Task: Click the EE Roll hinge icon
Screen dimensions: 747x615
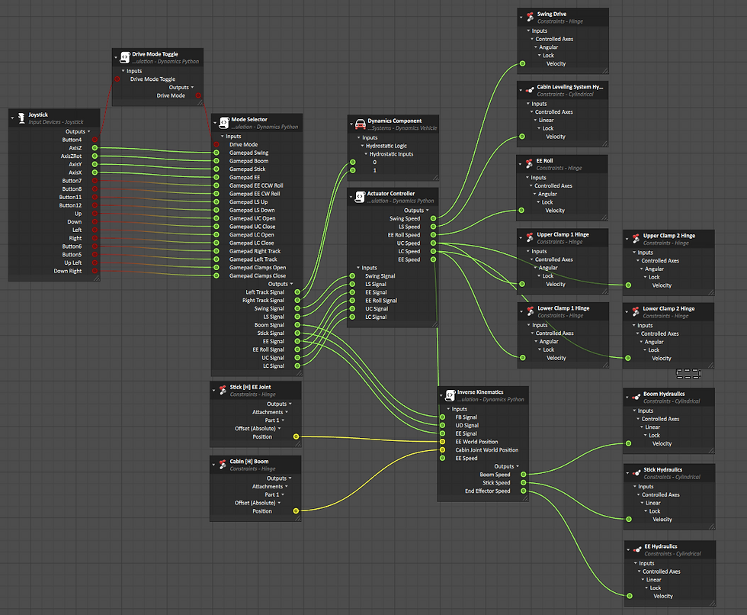Action: coord(529,164)
